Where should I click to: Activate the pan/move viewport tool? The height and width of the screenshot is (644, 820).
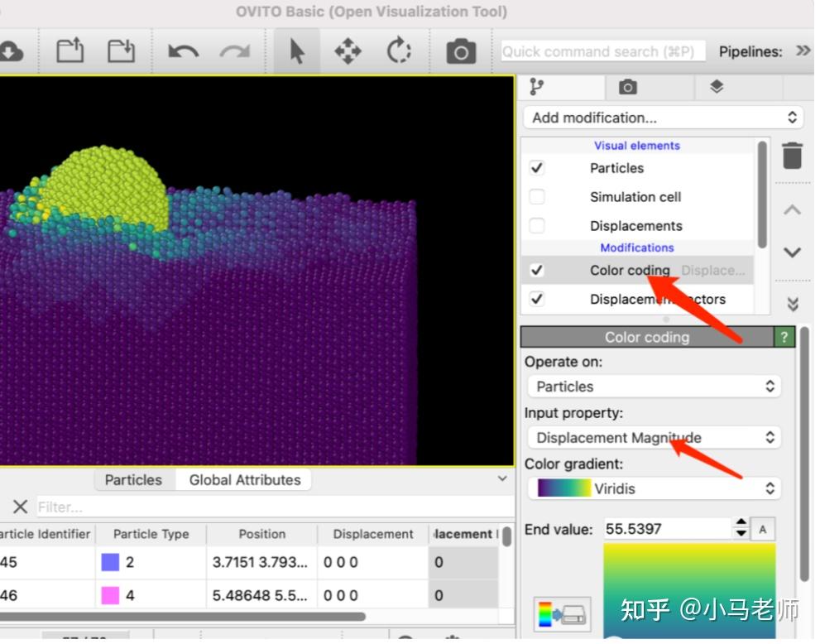click(x=348, y=51)
